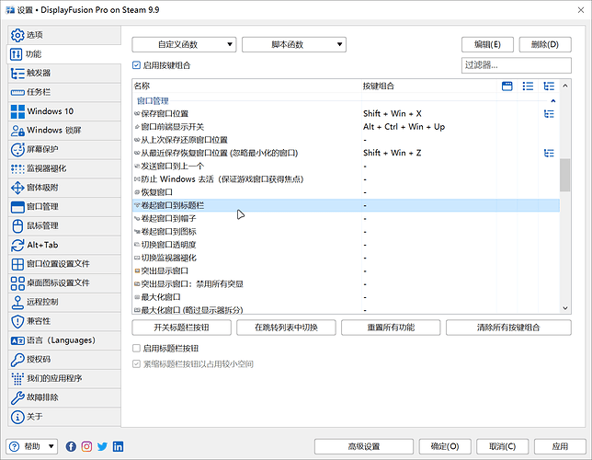Click the 监视器褪化 dotted icon
The height and width of the screenshot is (460, 592).
coord(17,168)
